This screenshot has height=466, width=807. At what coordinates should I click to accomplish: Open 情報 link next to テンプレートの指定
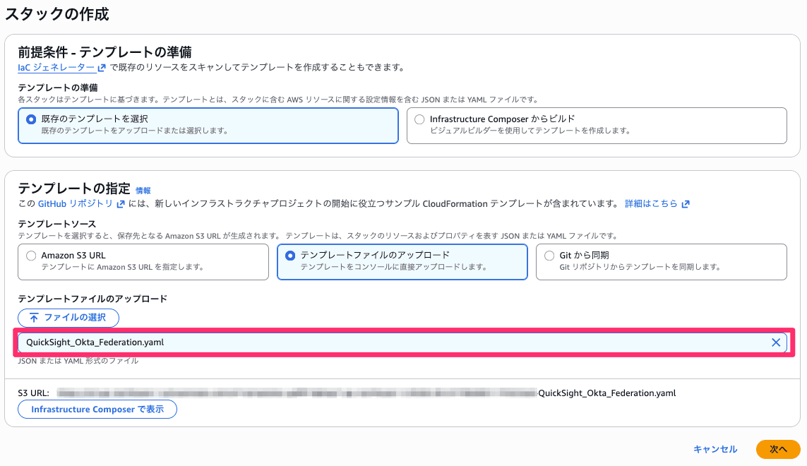point(143,191)
